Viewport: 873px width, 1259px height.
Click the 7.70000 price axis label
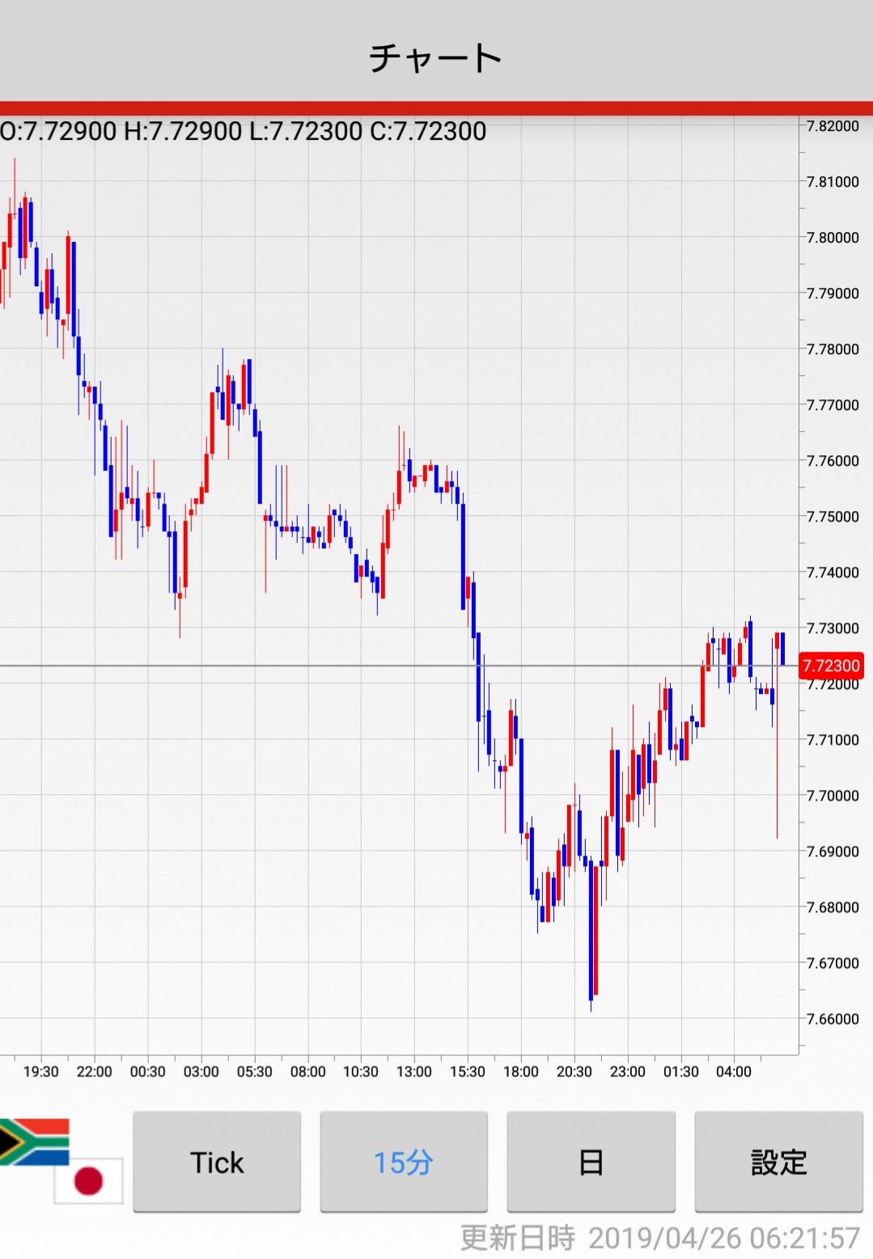point(833,796)
